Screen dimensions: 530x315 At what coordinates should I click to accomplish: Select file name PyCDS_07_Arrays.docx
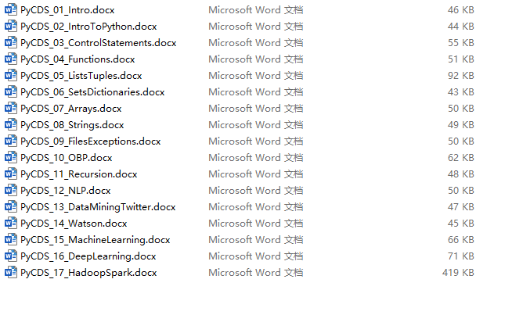(x=71, y=109)
